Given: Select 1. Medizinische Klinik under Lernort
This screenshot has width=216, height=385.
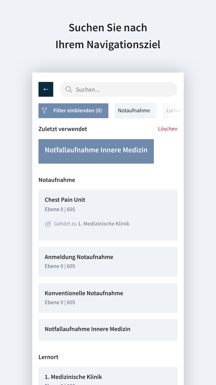Looking at the screenshot, I should tap(108, 377).
